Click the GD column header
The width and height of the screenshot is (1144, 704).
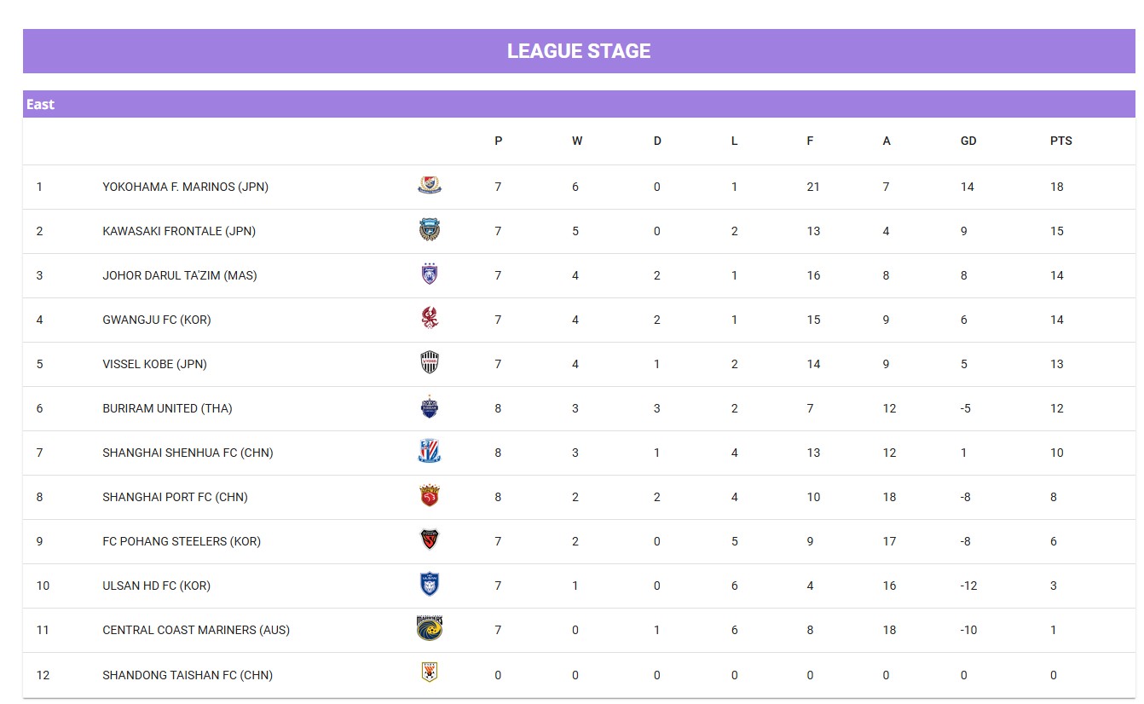(968, 141)
